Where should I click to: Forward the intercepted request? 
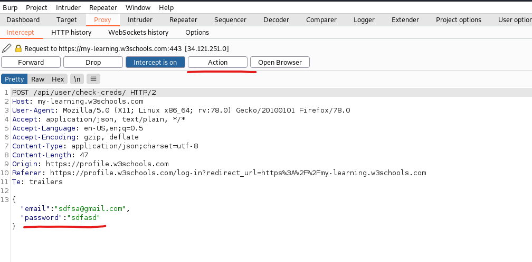coord(31,62)
